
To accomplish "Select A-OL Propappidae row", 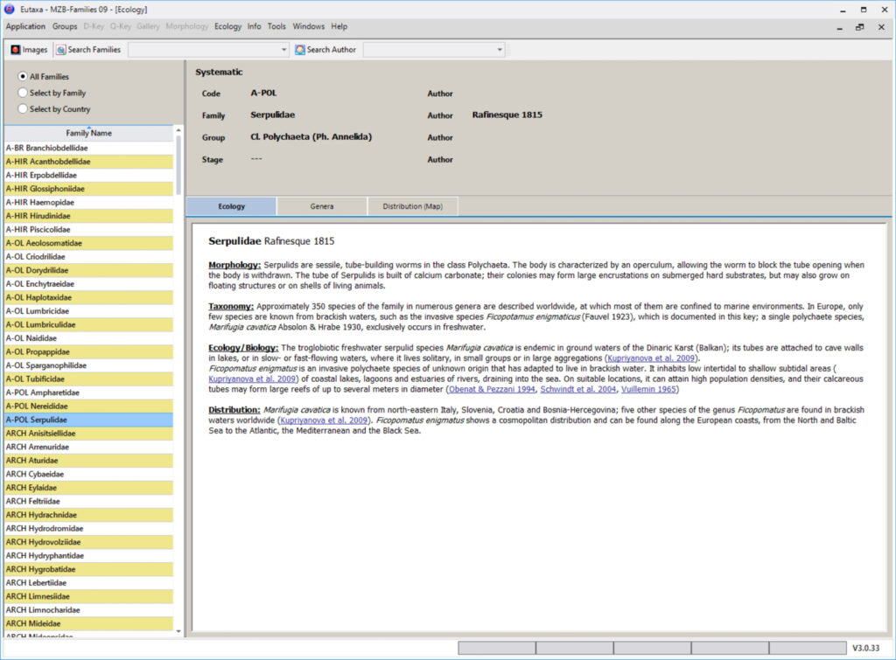I will pos(88,352).
